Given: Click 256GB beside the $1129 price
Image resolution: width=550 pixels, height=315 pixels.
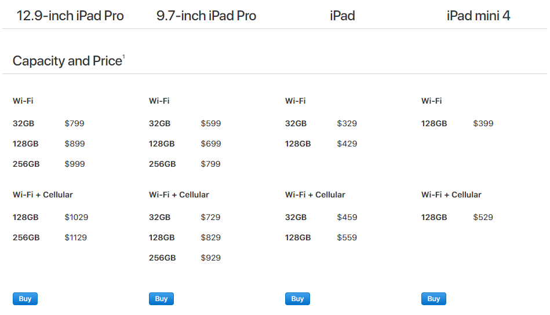Looking at the screenshot, I should coord(26,237).
